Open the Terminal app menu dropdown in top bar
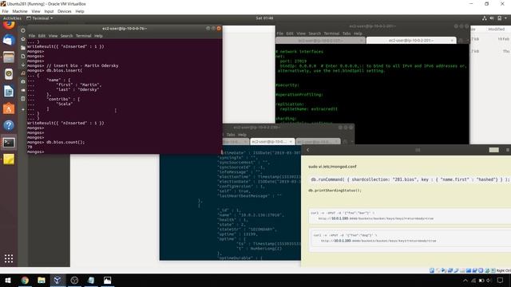The height and width of the screenshot is (287, 511). point(39,18)
